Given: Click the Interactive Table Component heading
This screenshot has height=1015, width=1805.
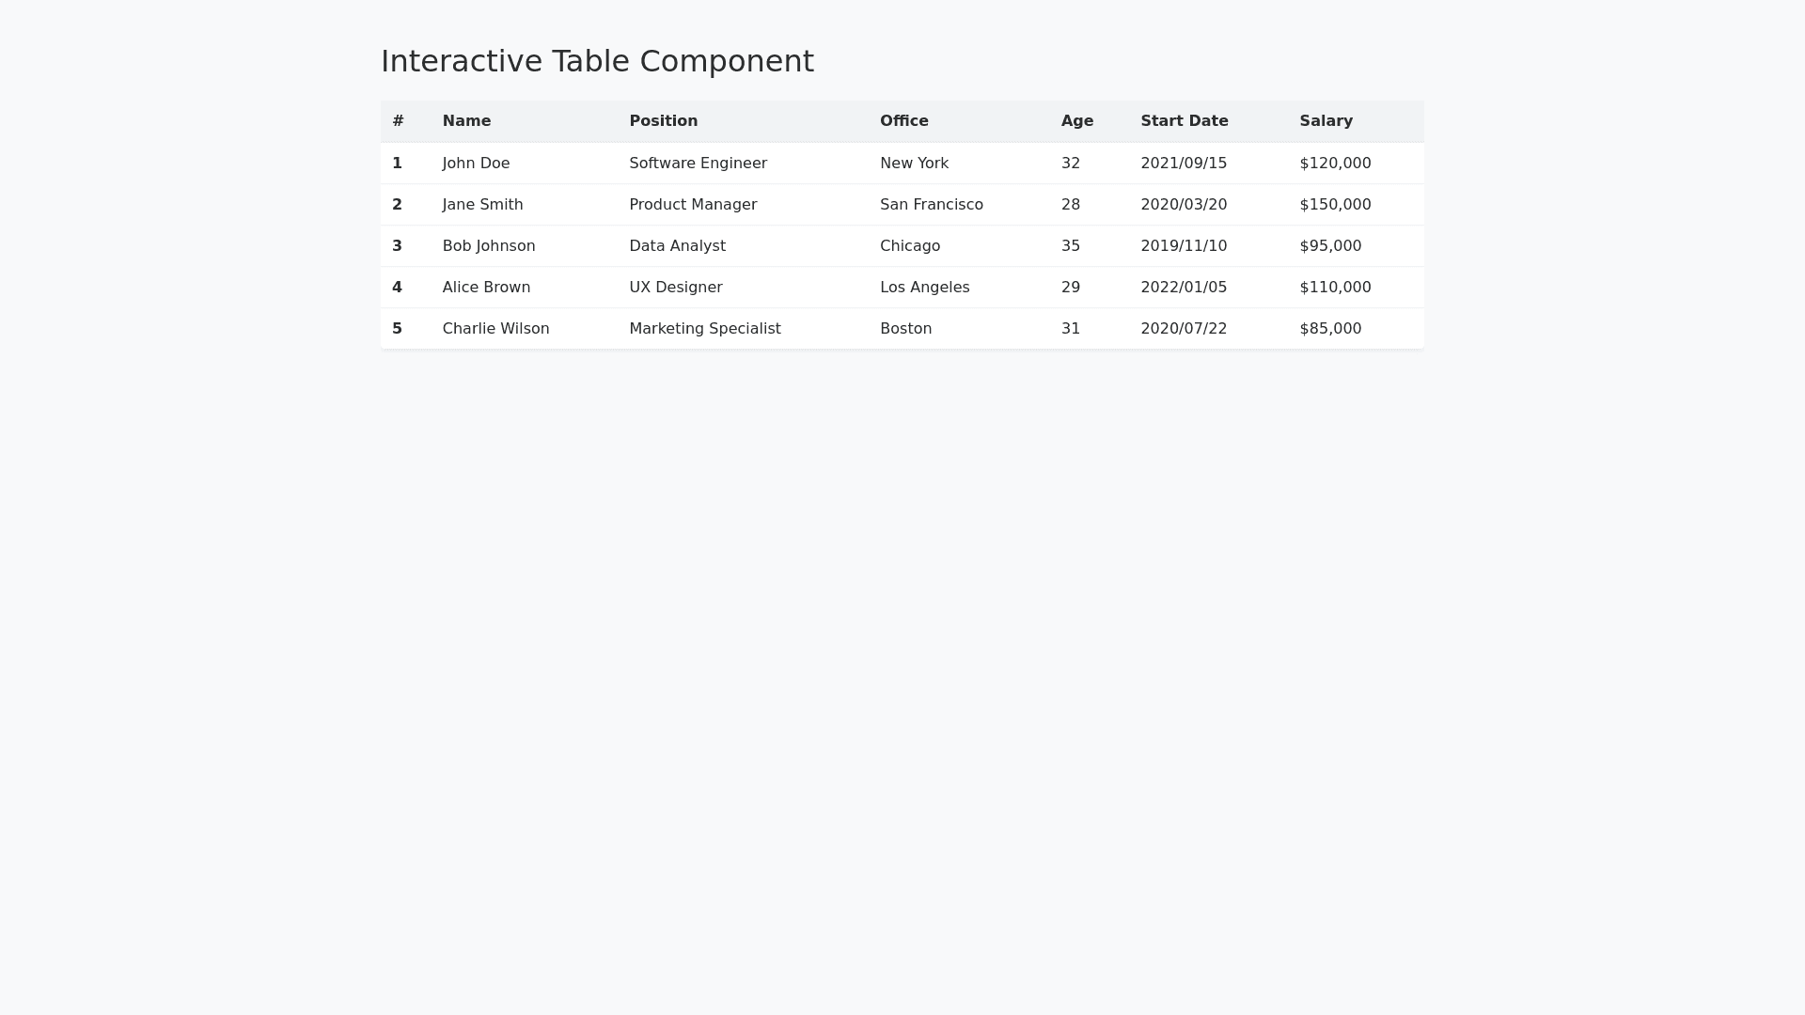Looking at the screenshot, I should 597,61.
